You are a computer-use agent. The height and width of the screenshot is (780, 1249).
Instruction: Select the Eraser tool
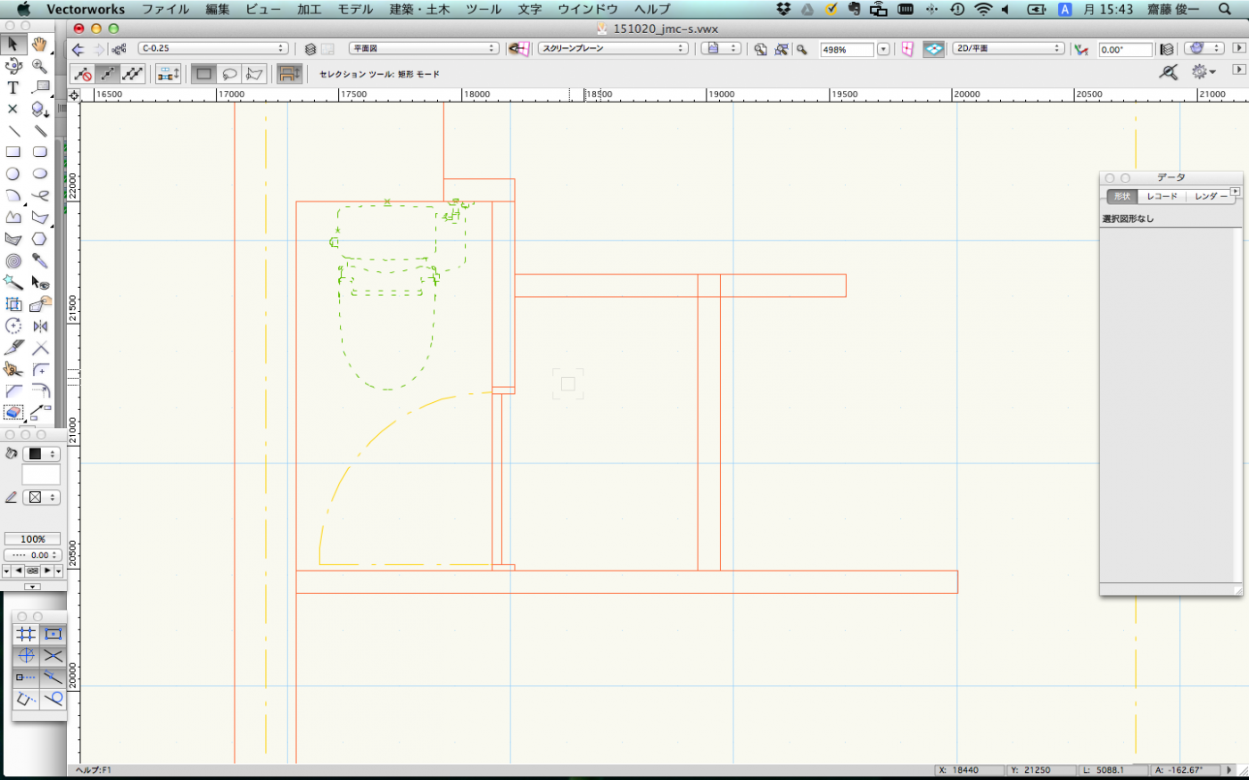point(13,413)
